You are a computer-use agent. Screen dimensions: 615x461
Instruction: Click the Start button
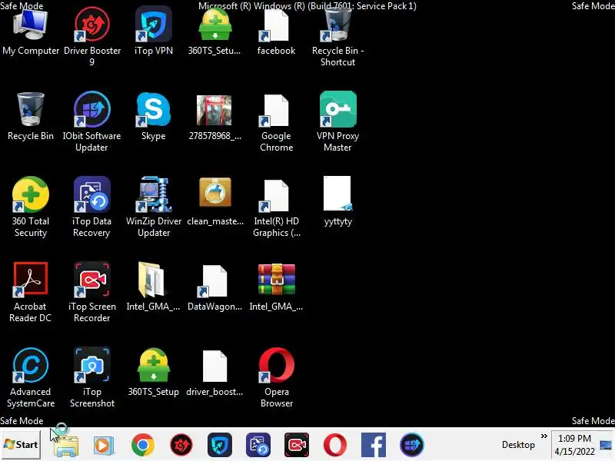point(21,445)
